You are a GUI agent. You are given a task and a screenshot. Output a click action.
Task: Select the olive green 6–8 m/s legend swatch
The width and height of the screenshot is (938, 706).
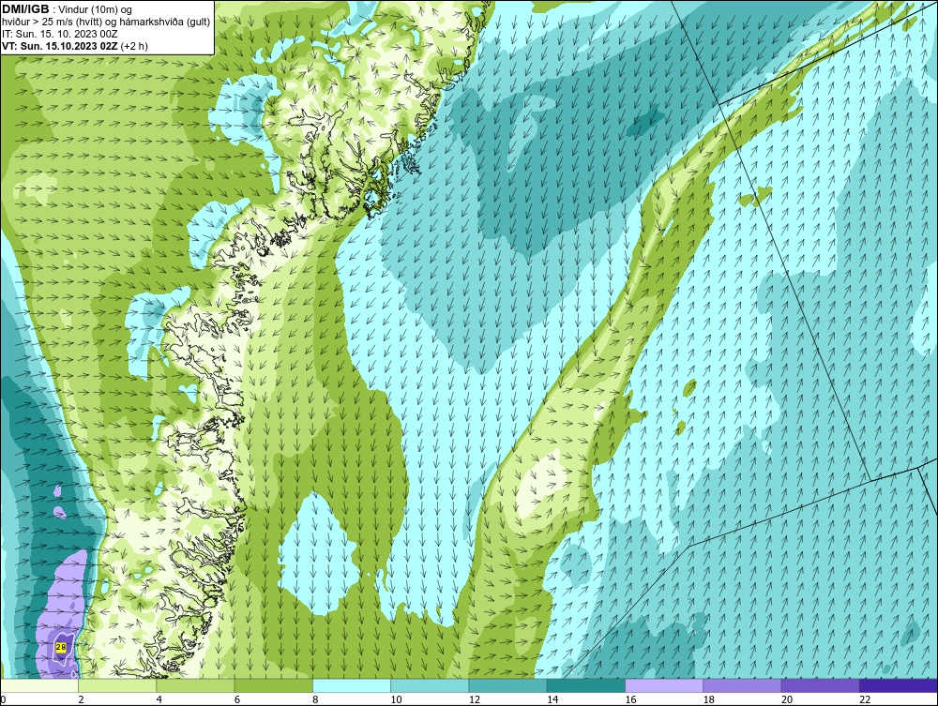pos(273,685)
